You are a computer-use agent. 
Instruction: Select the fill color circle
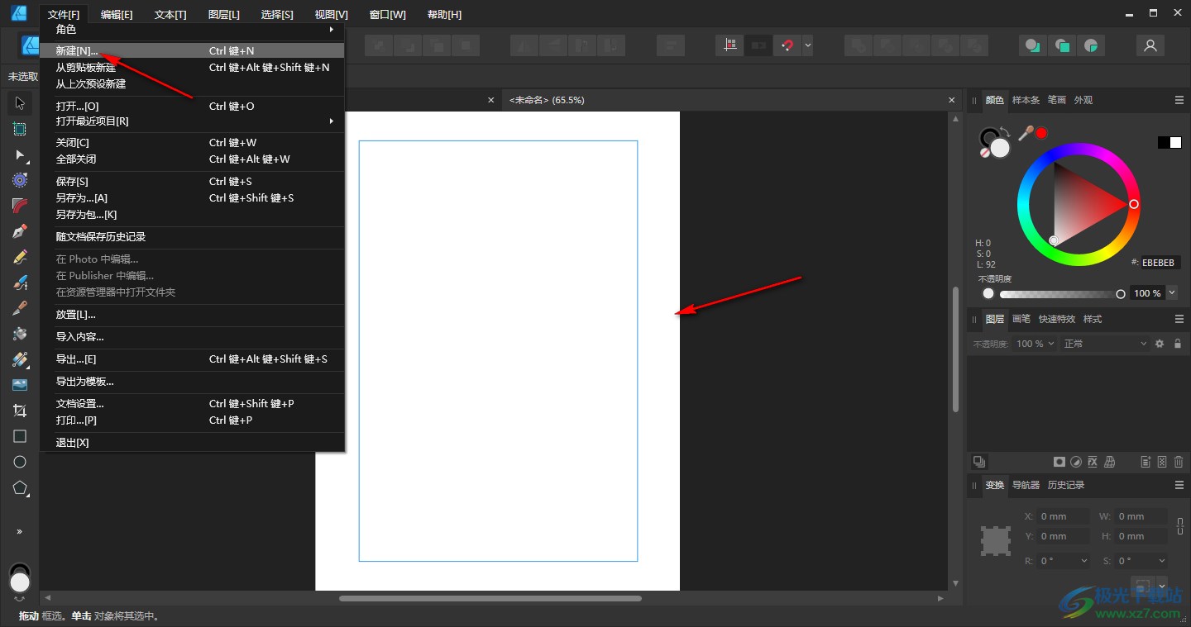click(x=1001, y=148)
